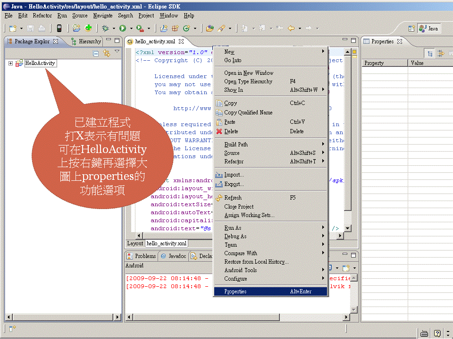Toggle Show Categories in Properties view
453x339 pixels.
tap(430, 54)
